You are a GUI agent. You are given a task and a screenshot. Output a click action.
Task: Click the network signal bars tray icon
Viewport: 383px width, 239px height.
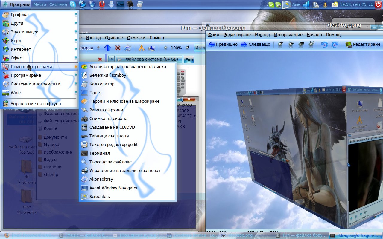tap(306, 4)
